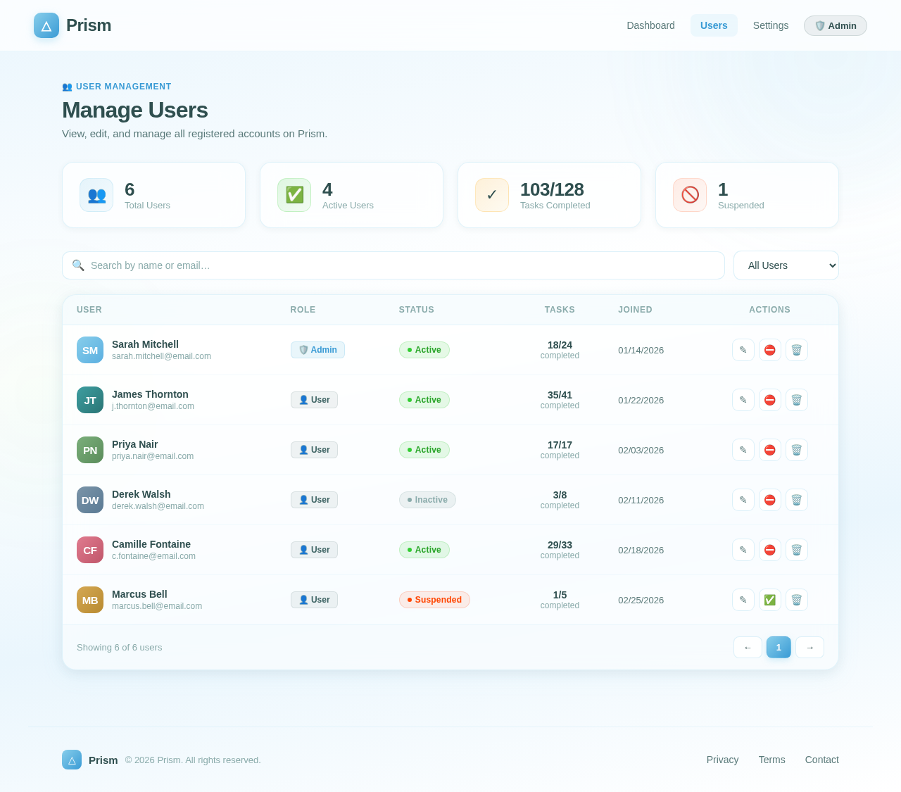901x792 pixels.
Task: Click the TASKS column header
Action: point(560,310)
